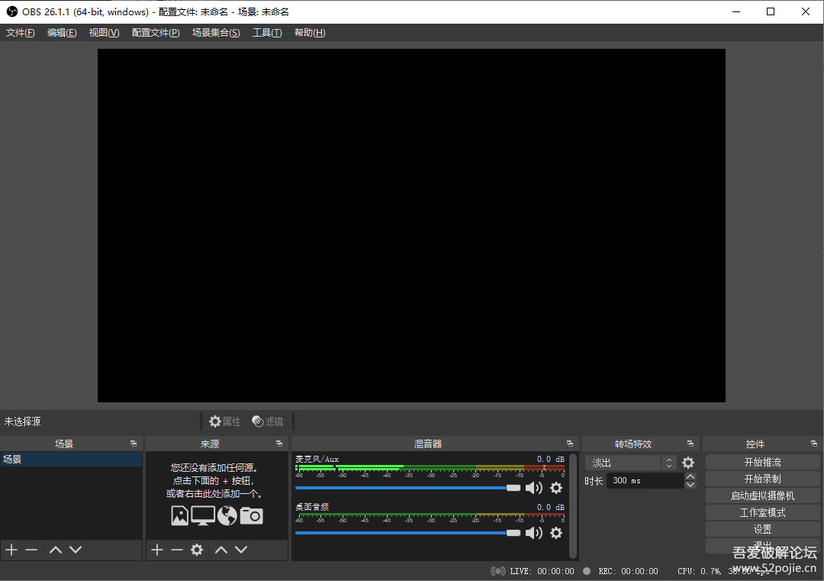Float the 转场特效 dock panel
Image resolution: width=824 pixels, height=581 pixels.
(690, 444)
